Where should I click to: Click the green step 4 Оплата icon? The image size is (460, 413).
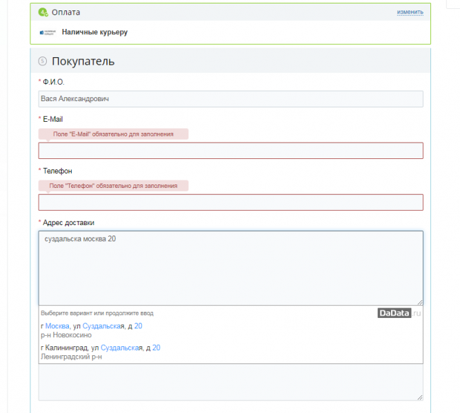43,12
